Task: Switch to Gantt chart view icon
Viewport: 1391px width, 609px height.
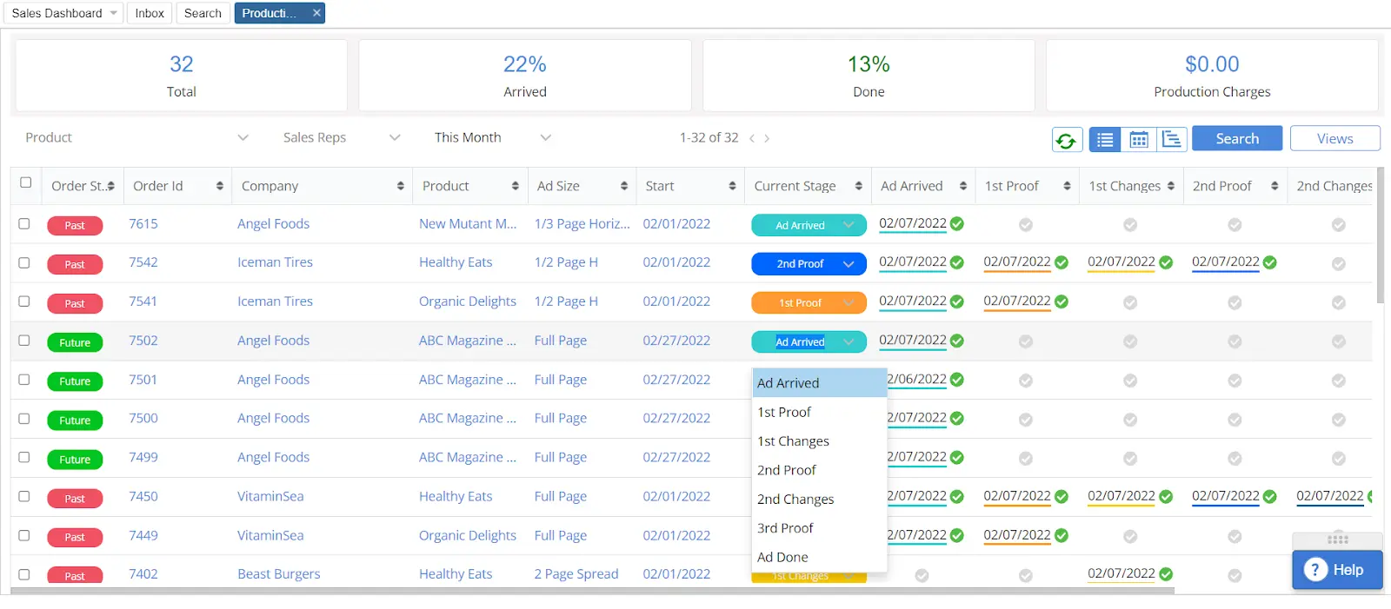Action: (x=1172, y=139)
